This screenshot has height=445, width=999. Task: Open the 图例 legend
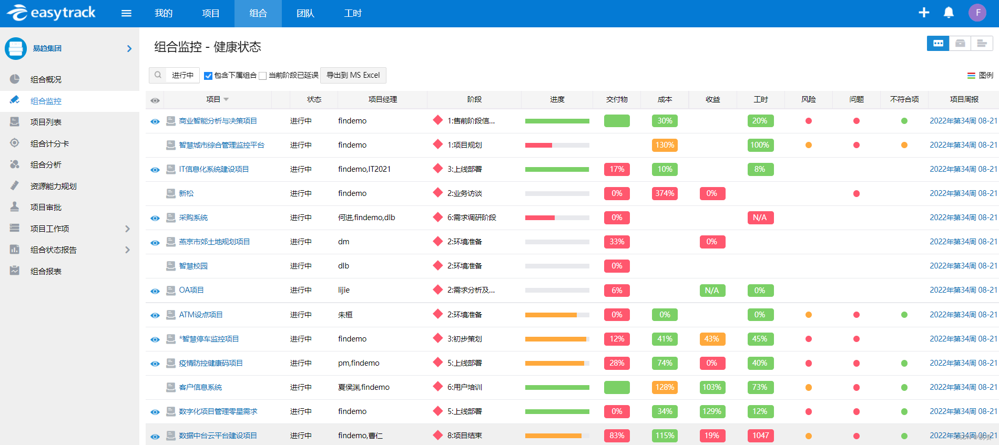point(980,75)
